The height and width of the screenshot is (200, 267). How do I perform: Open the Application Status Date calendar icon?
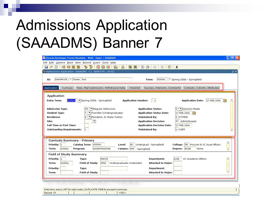[194, 113]
